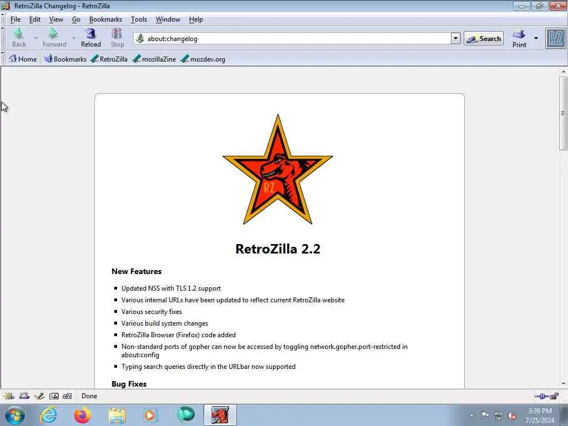Click the Back navigation button
Image resolution: width=568 pixels, height=426 pixels.
tap(19, 38)
